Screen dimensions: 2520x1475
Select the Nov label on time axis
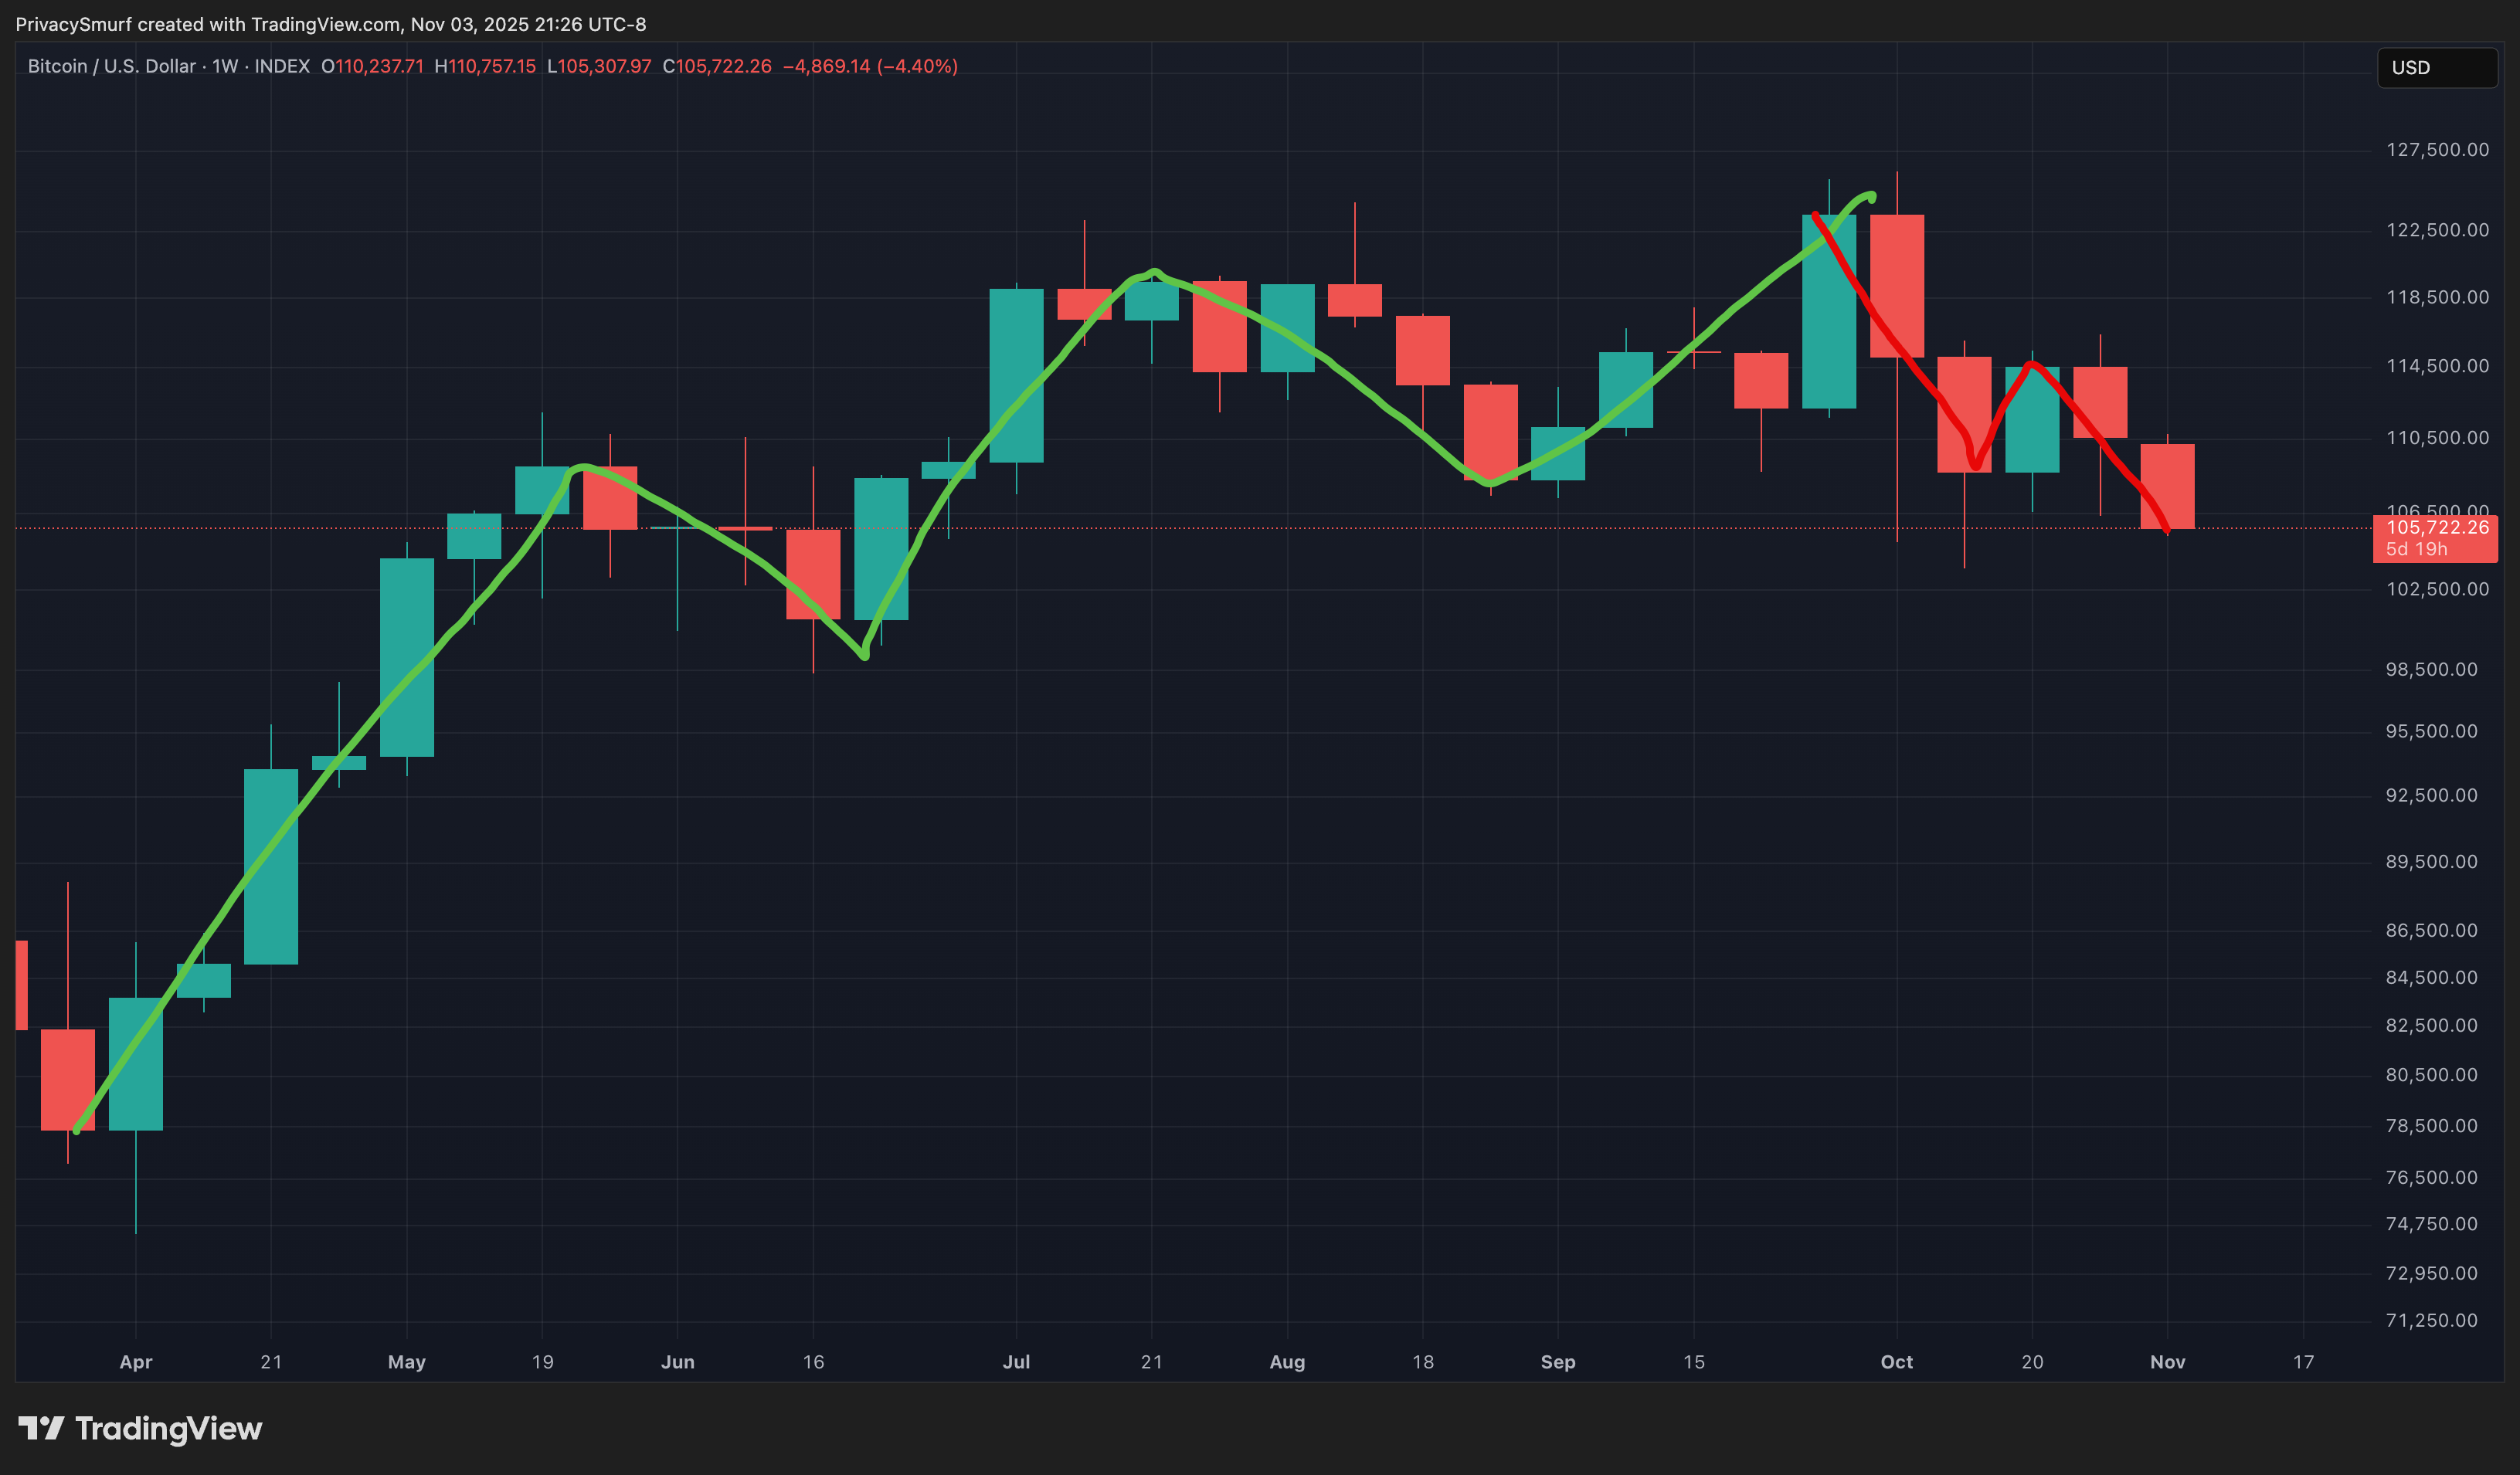coord(2167,1361)
